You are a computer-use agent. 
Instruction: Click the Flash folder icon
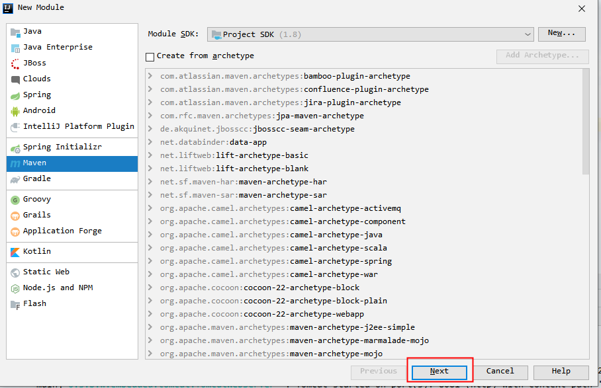[x=15, y=304]
